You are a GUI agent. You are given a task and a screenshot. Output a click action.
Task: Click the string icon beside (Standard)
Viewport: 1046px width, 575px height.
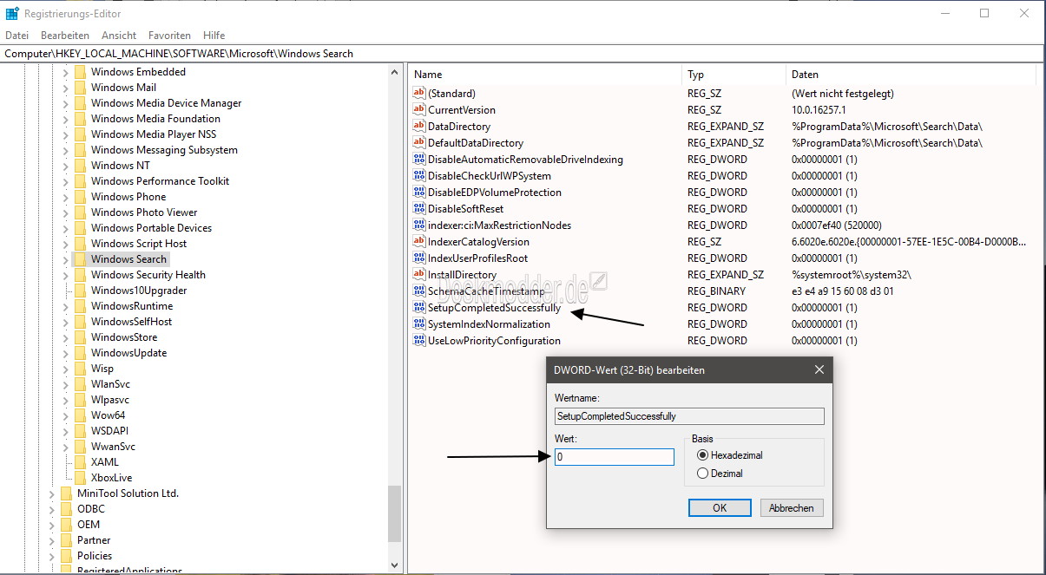click(x=419, y=94)
